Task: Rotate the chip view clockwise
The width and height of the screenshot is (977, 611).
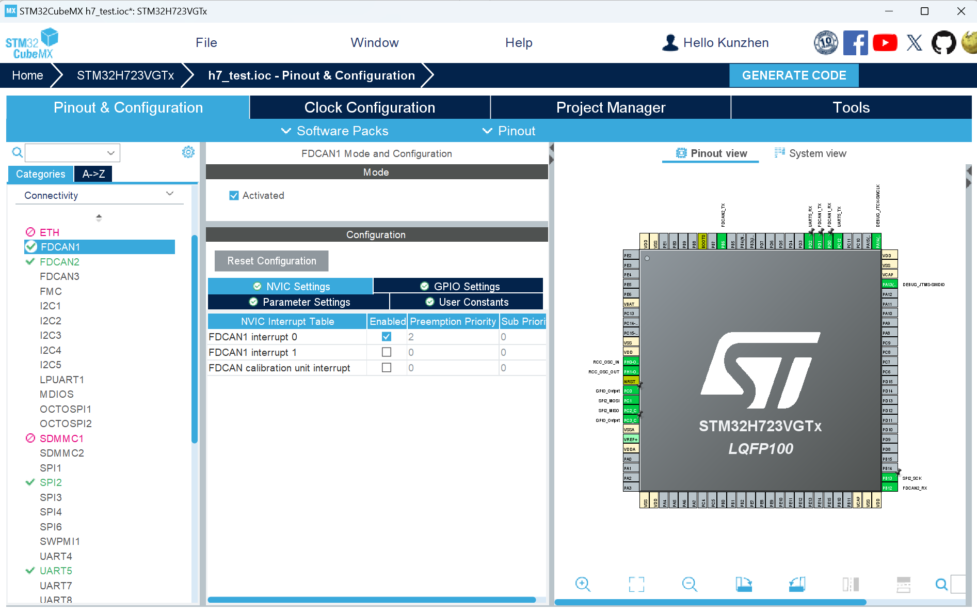Action: (x=743, y=584)
